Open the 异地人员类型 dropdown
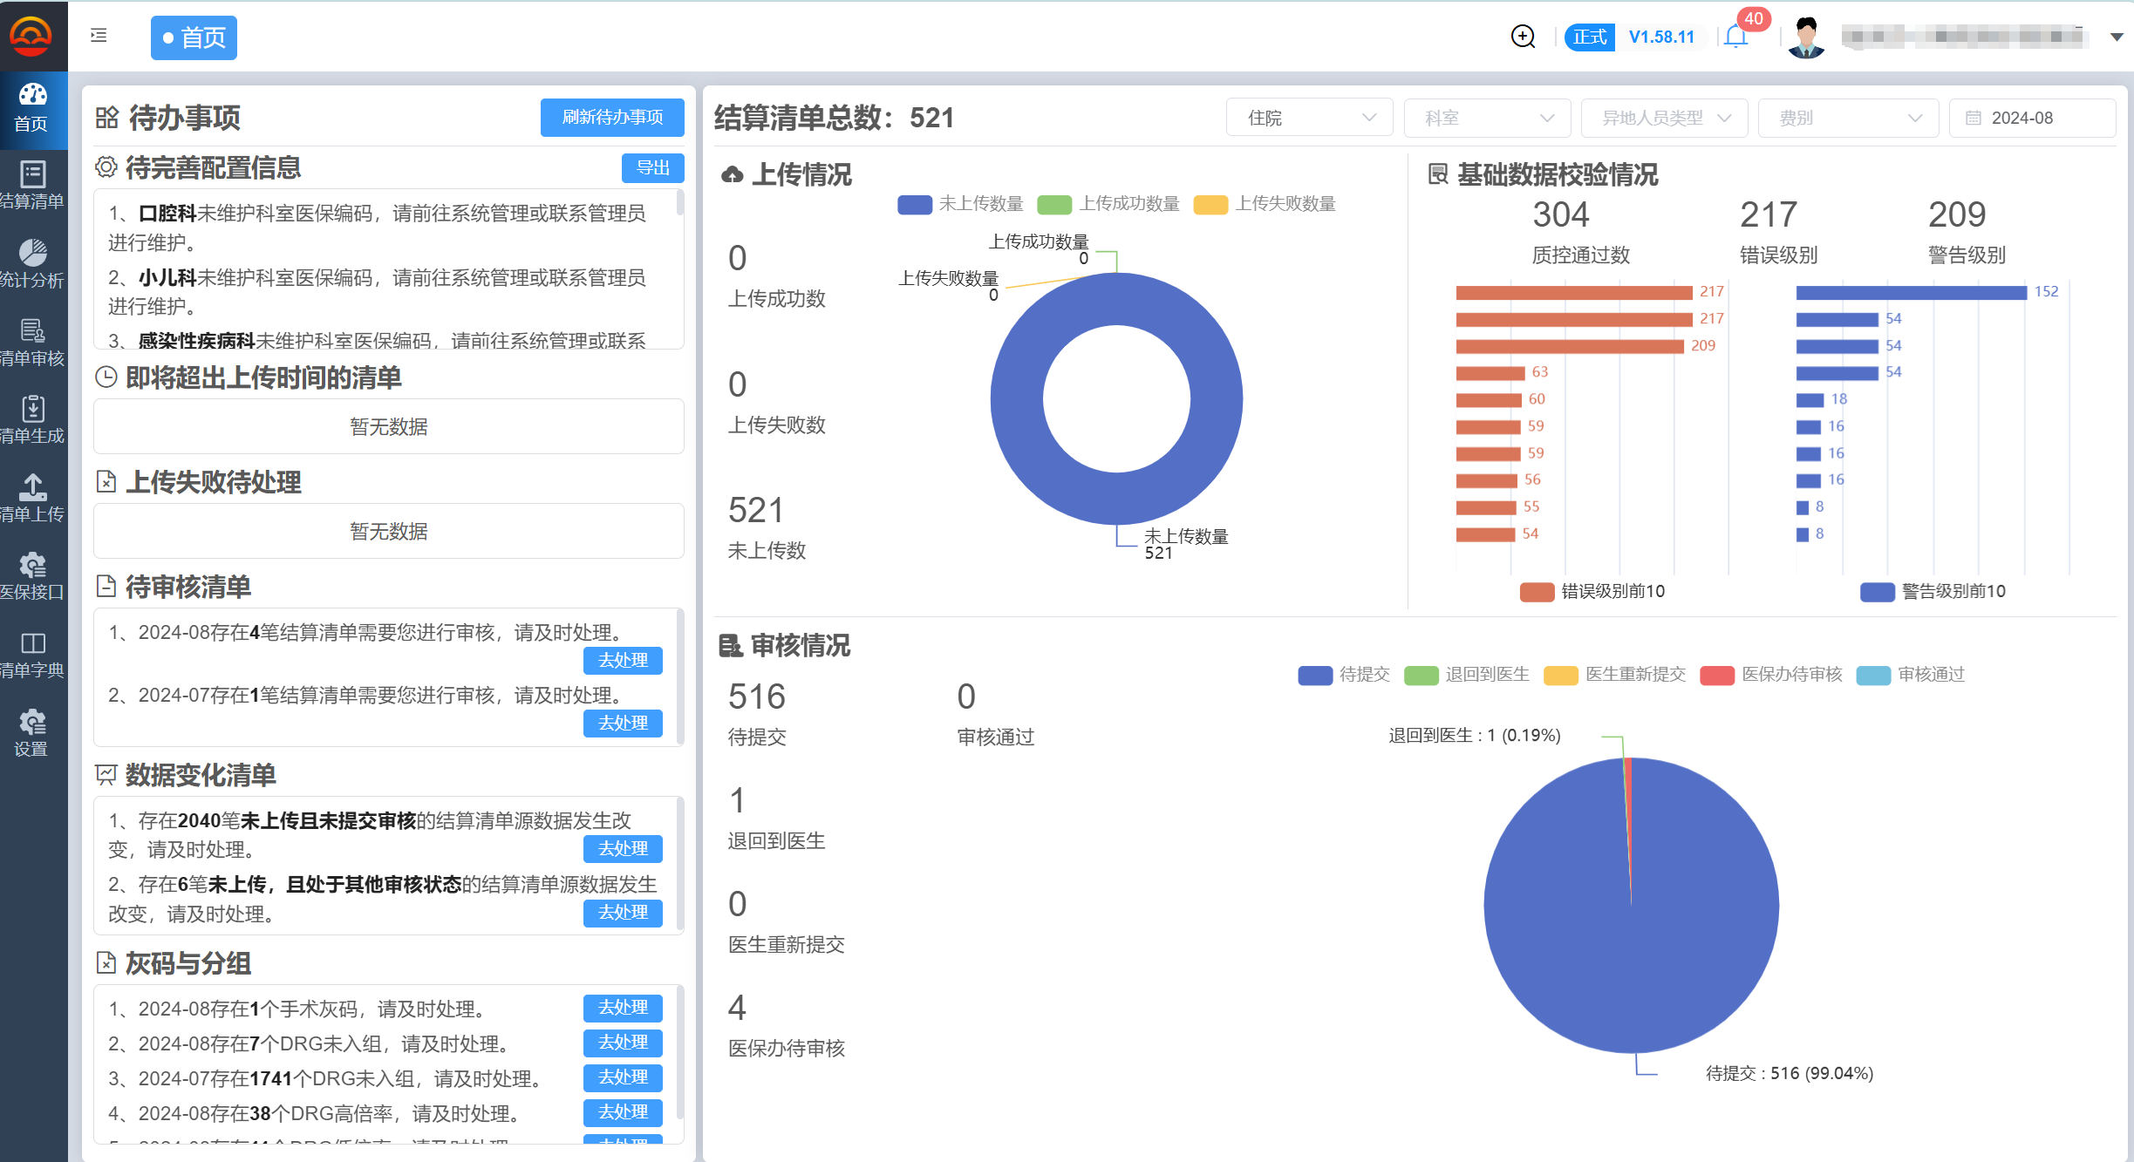2134x1162 pixels. coord(1664,118)
